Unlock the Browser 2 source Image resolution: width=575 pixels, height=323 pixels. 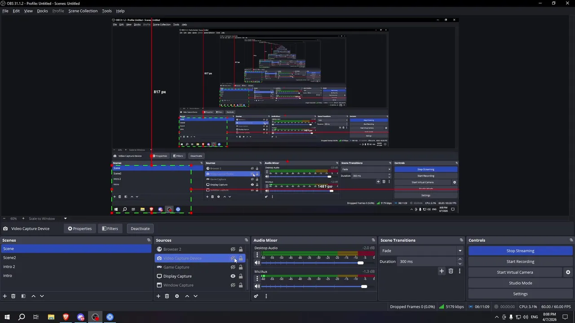[241, 249]
